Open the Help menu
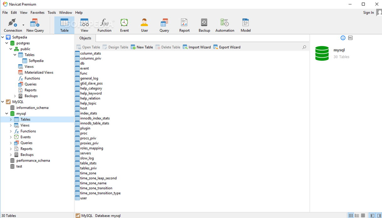The width and height of the screenshot is (382, 218). click(x=79, y=13)
